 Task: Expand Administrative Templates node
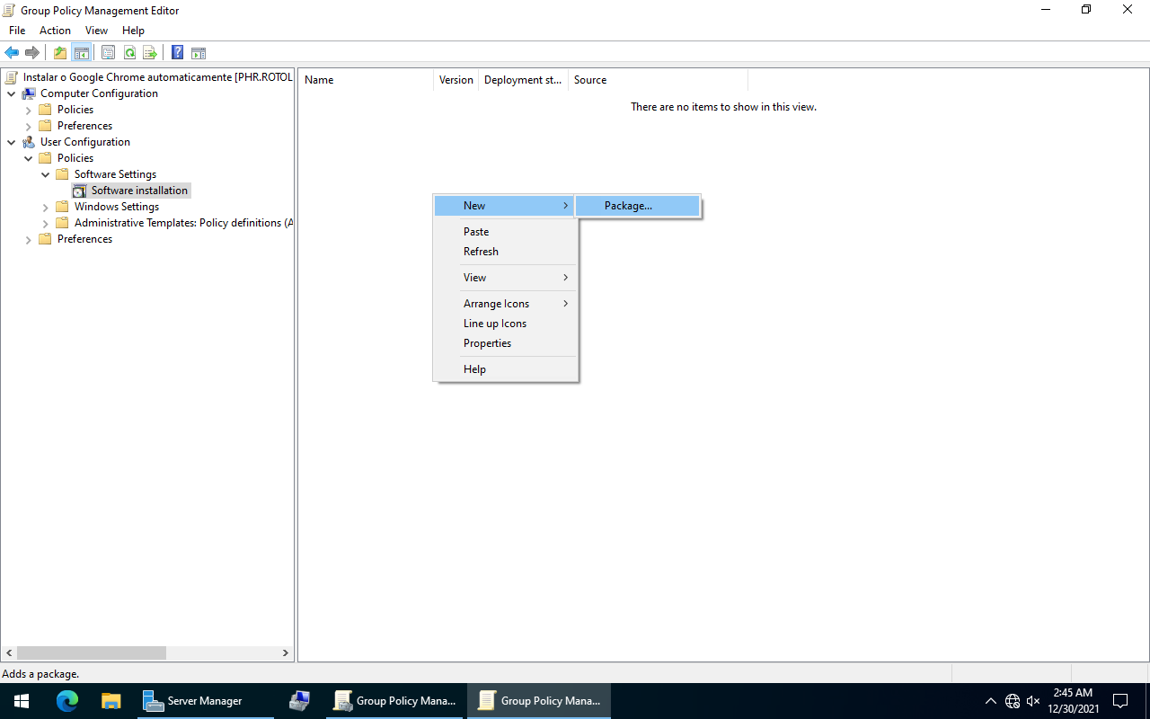tap(45, 223)
